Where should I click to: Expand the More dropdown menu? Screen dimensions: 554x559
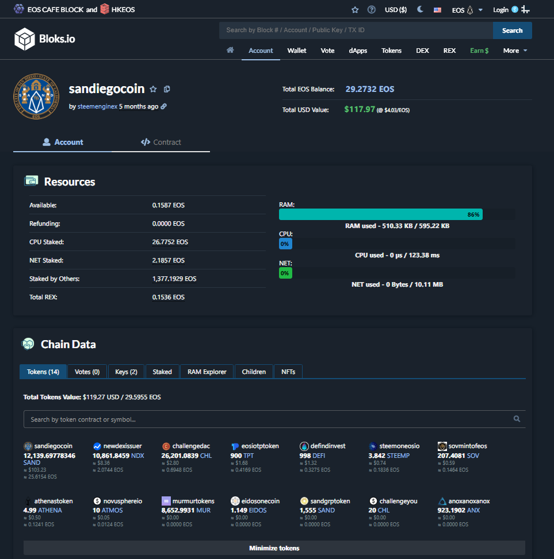click(x=515, y=51)
